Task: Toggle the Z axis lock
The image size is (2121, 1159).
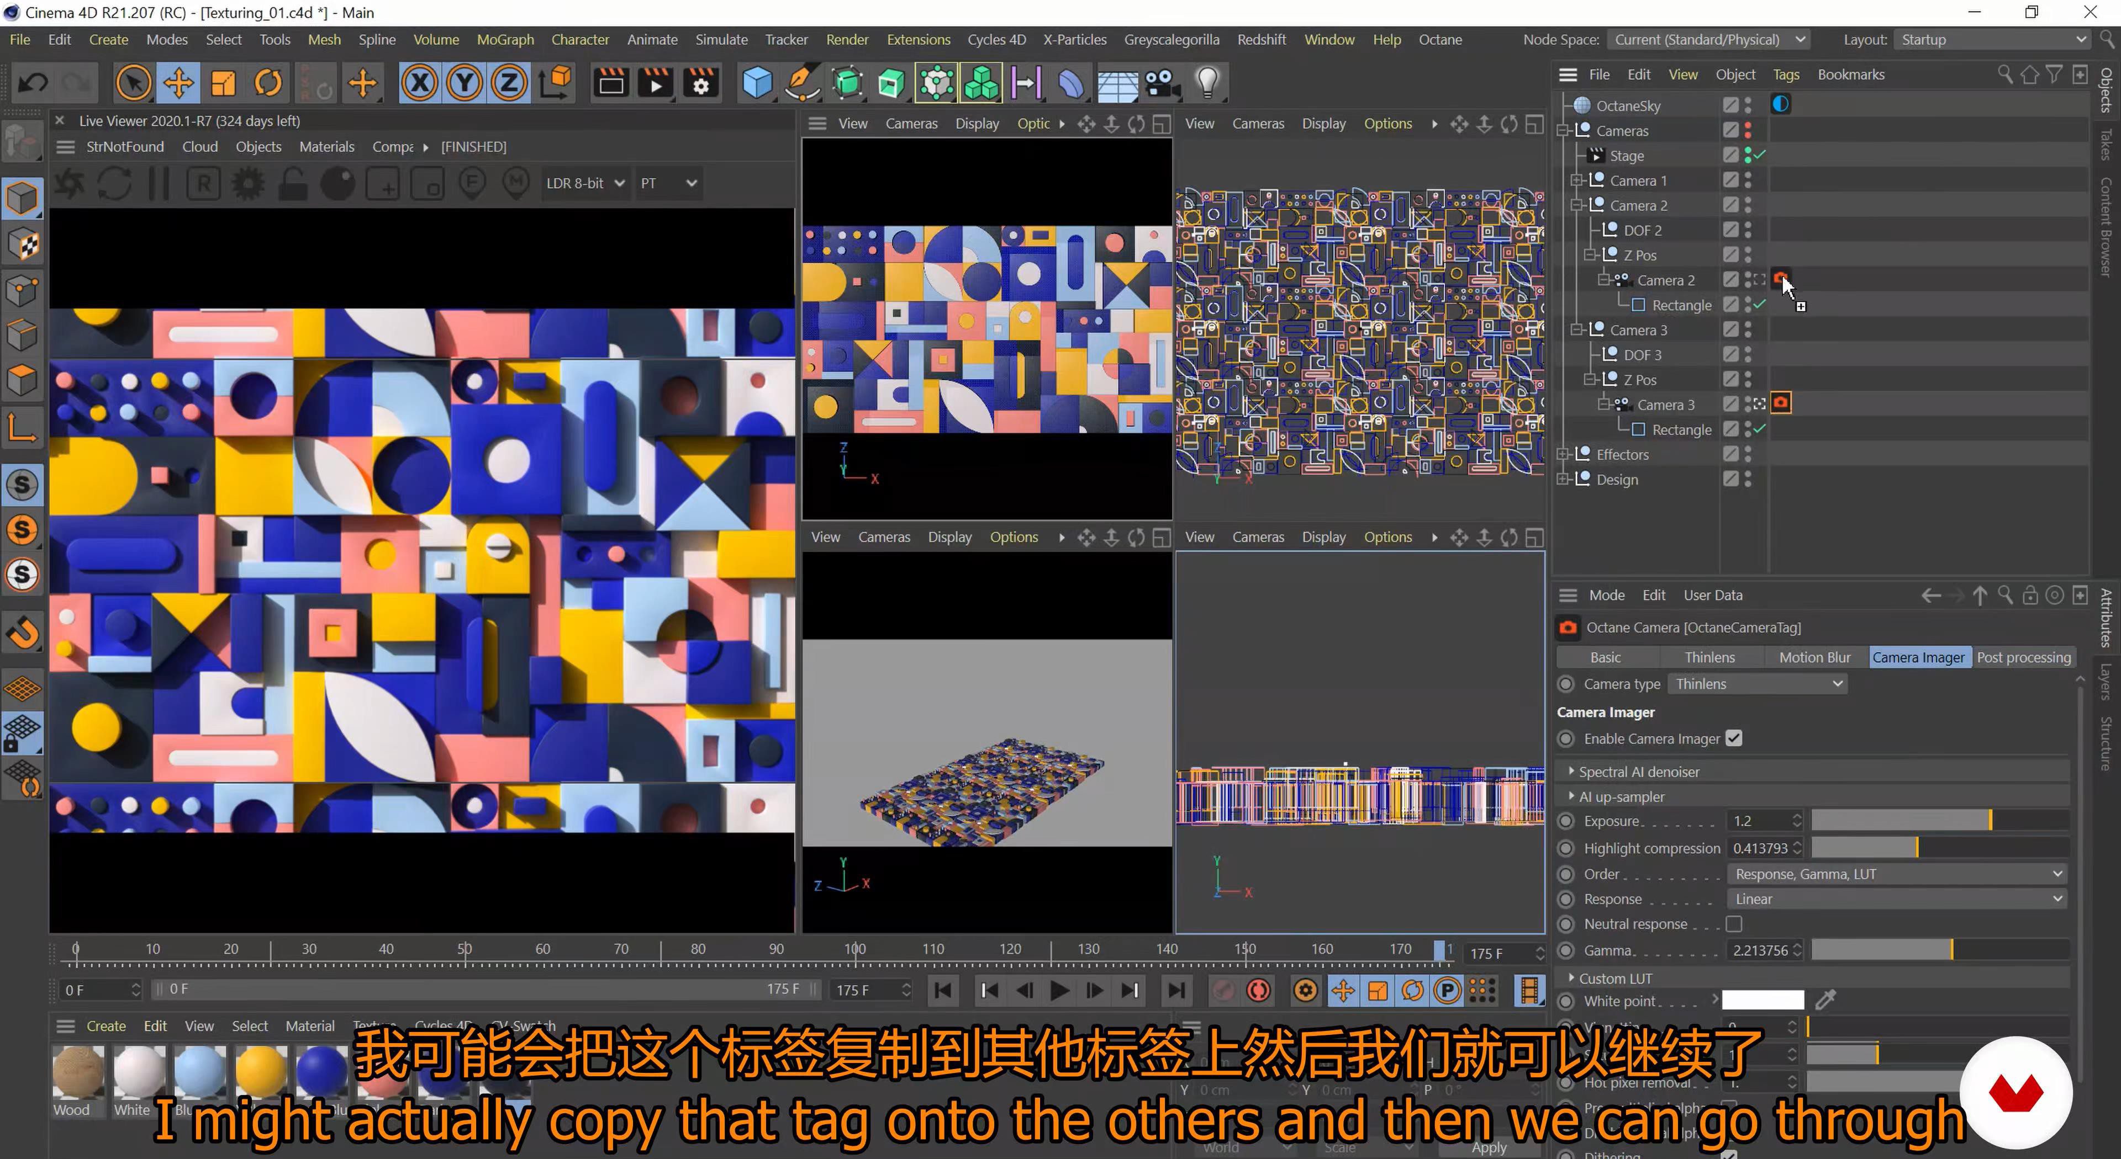Action: point(509,83)
